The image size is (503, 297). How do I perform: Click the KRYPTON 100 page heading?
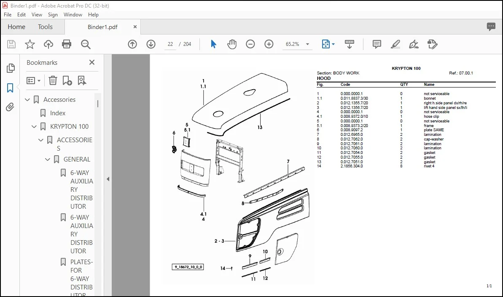click(x=406, y=68)
